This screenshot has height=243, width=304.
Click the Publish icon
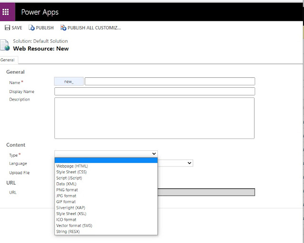click(31, 28)
